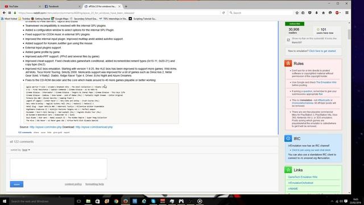Image resolution: width=364 pixels, height=205 pixels.
Task: Launch Google Chrome from the taskbar
Action: 116,201
